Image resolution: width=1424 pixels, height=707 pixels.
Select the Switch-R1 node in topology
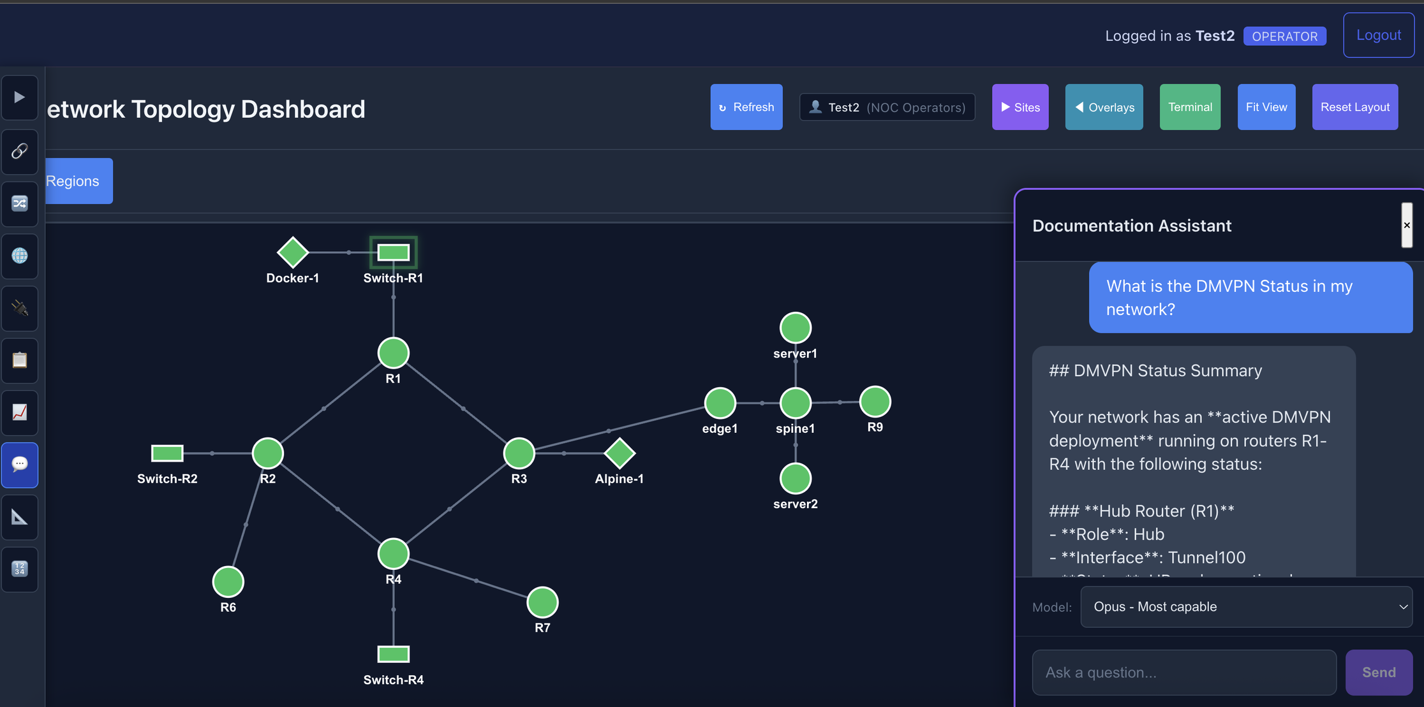(x=393, y=253)
